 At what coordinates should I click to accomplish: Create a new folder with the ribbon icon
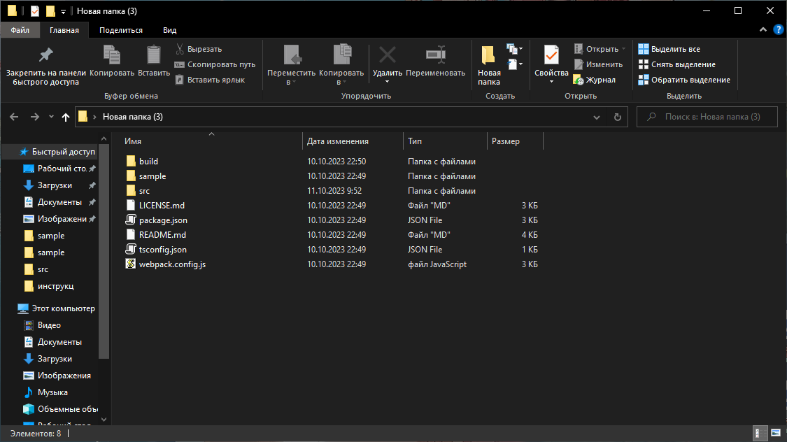[x=489, y=55]
